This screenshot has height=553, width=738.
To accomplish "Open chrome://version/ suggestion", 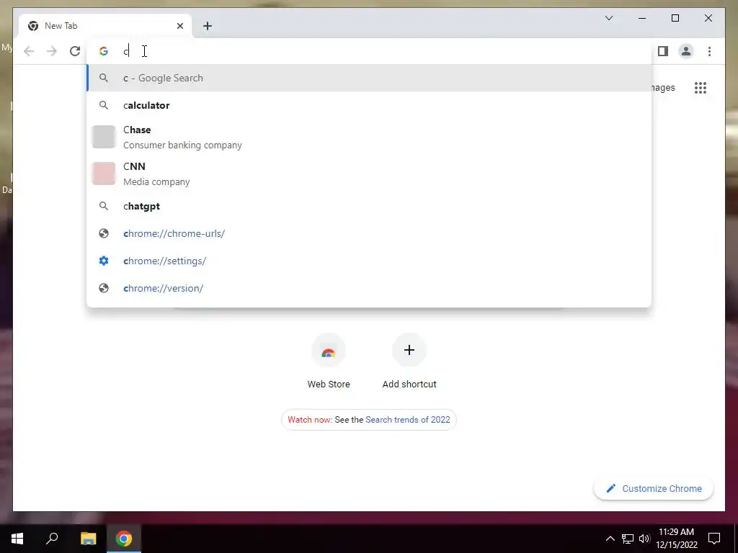I will pos(370,288).
